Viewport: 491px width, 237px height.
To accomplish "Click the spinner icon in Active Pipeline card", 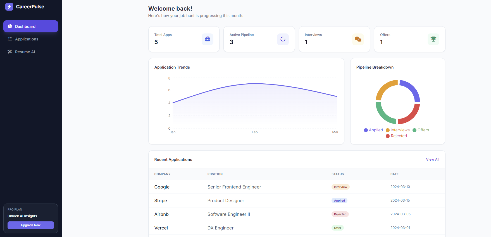I will [x=283, y=39].
